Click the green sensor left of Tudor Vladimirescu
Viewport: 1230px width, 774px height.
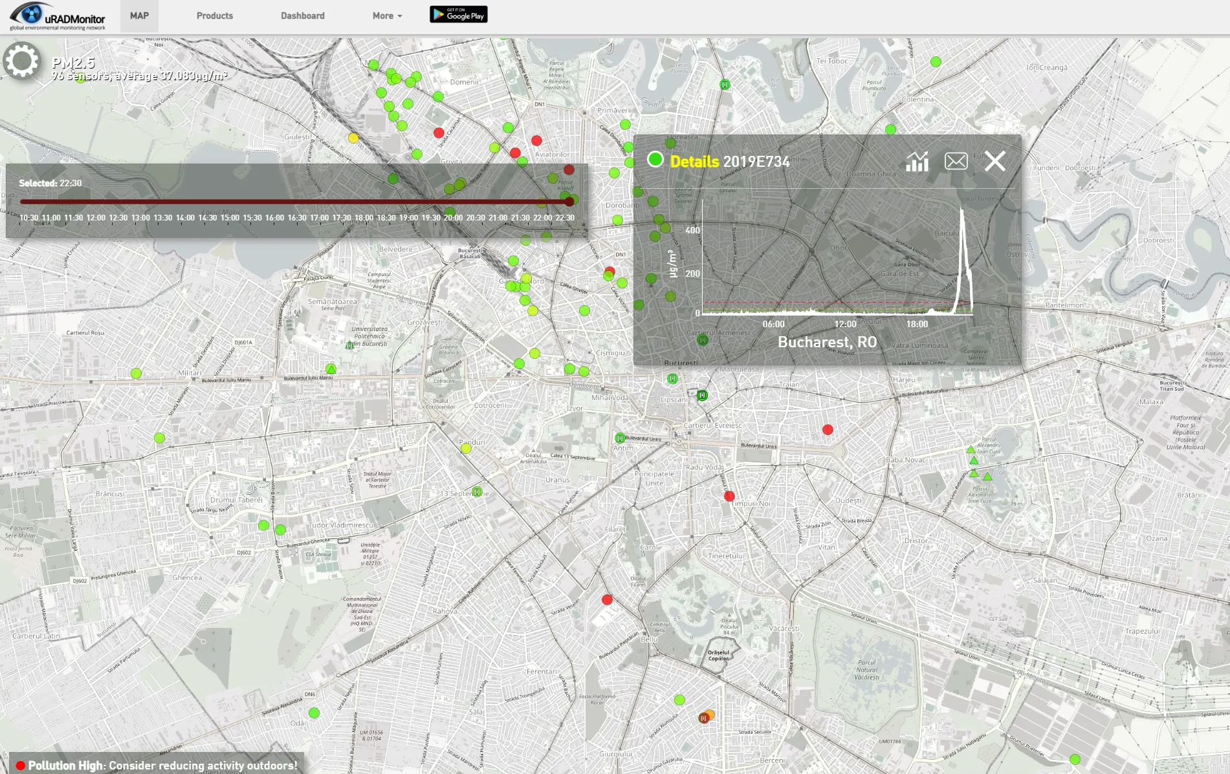pyautogui.click(x=280, y=530)
